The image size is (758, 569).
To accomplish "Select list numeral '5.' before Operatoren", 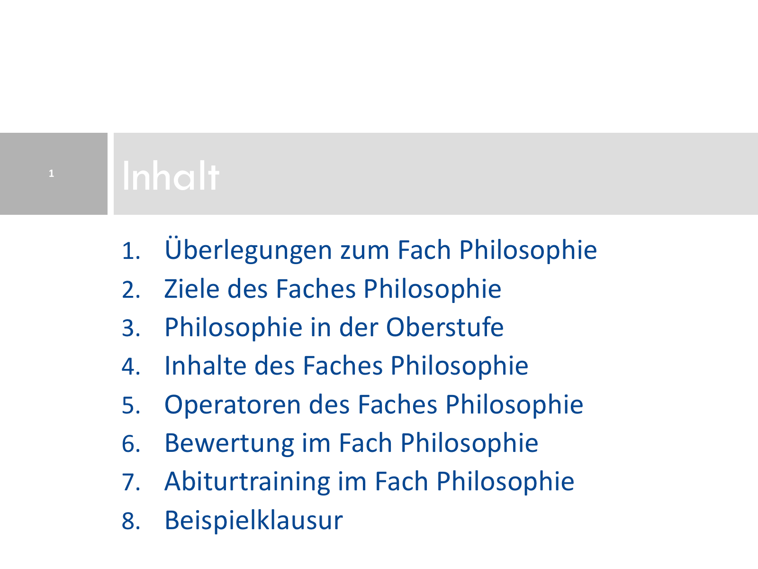I will [x=131, y=405].
